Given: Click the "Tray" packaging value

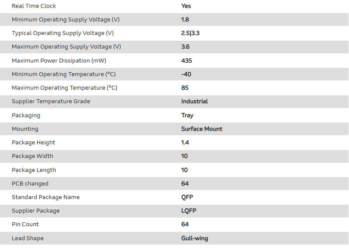Looking at the screenshot, I should (187, 115).
